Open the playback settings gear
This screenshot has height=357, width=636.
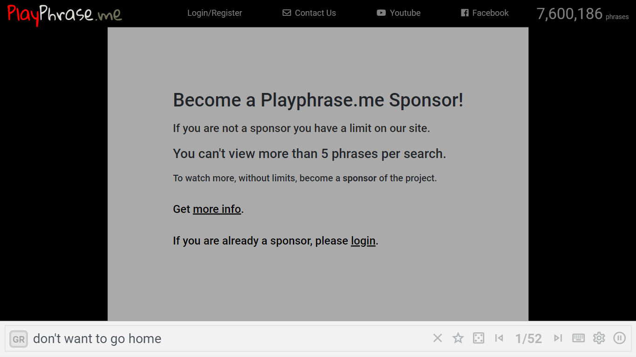point(599,338)
